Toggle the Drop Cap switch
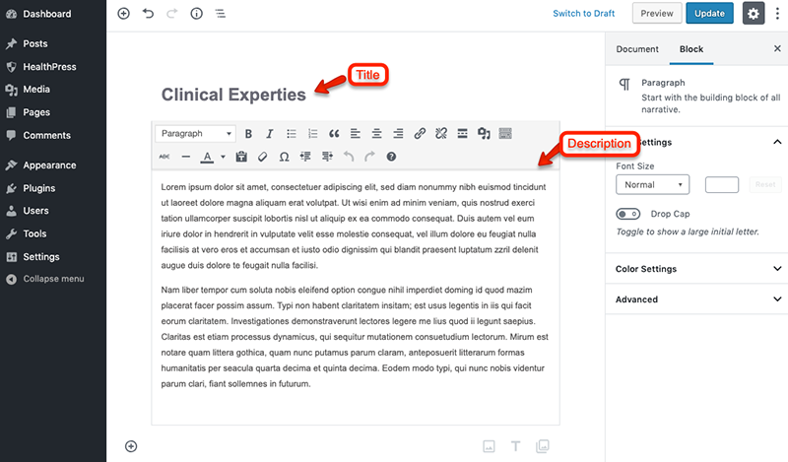The image size is (788, 462). [627, 214]
